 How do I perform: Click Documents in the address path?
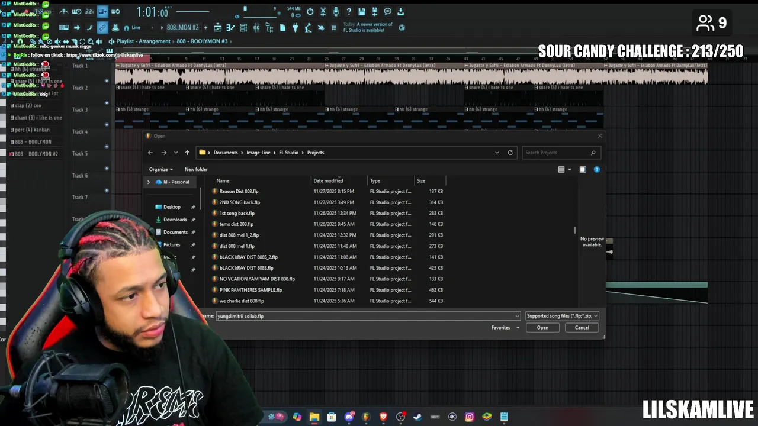226,153
